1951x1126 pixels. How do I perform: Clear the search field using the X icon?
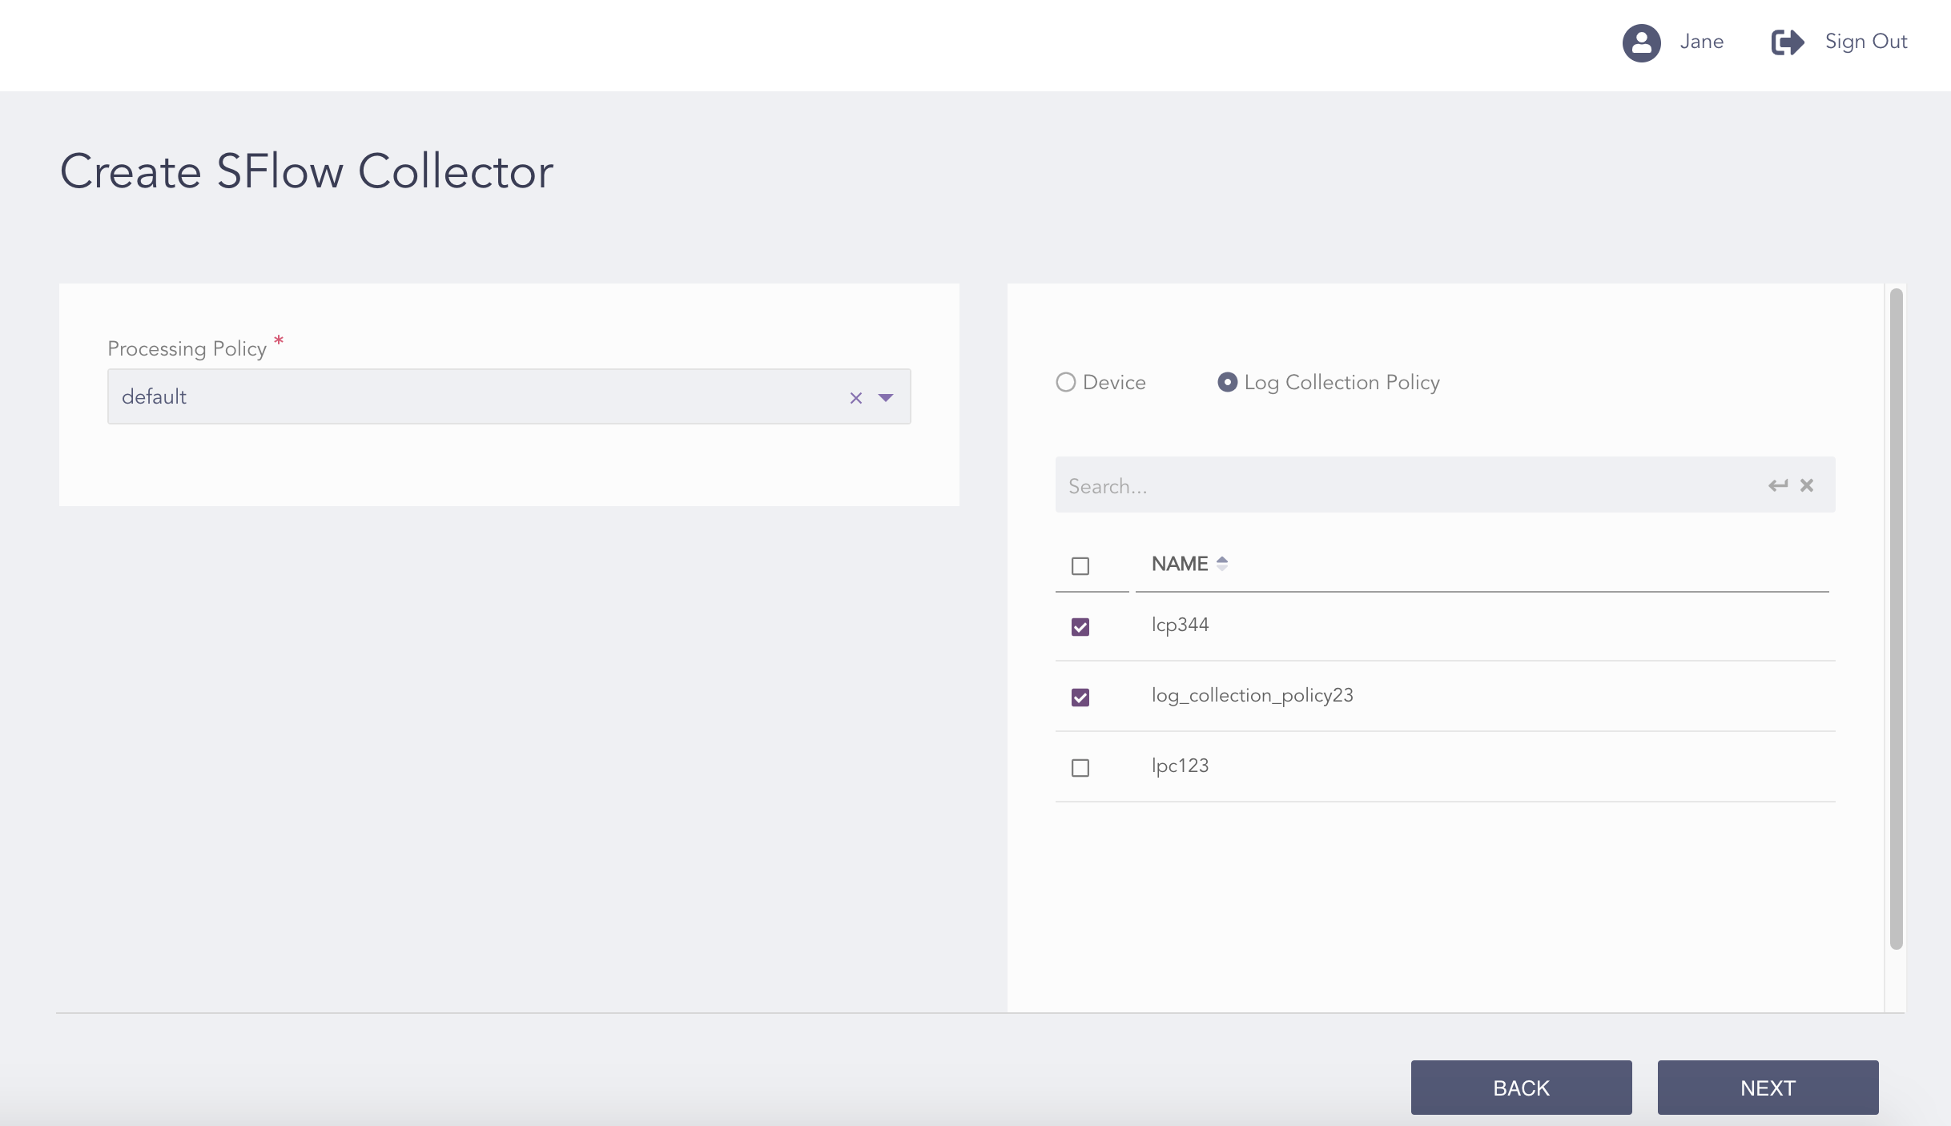point(1807,485)
